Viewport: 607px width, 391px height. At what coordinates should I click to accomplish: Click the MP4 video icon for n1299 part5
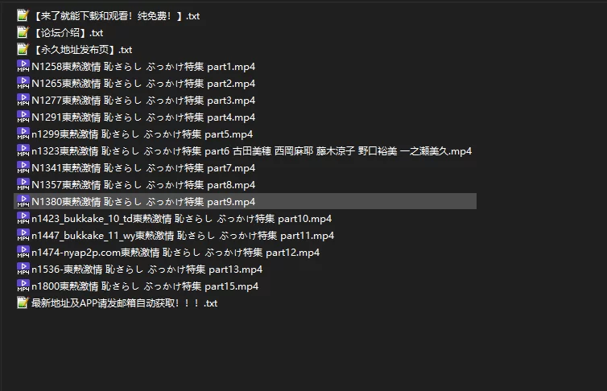(23, 134)
